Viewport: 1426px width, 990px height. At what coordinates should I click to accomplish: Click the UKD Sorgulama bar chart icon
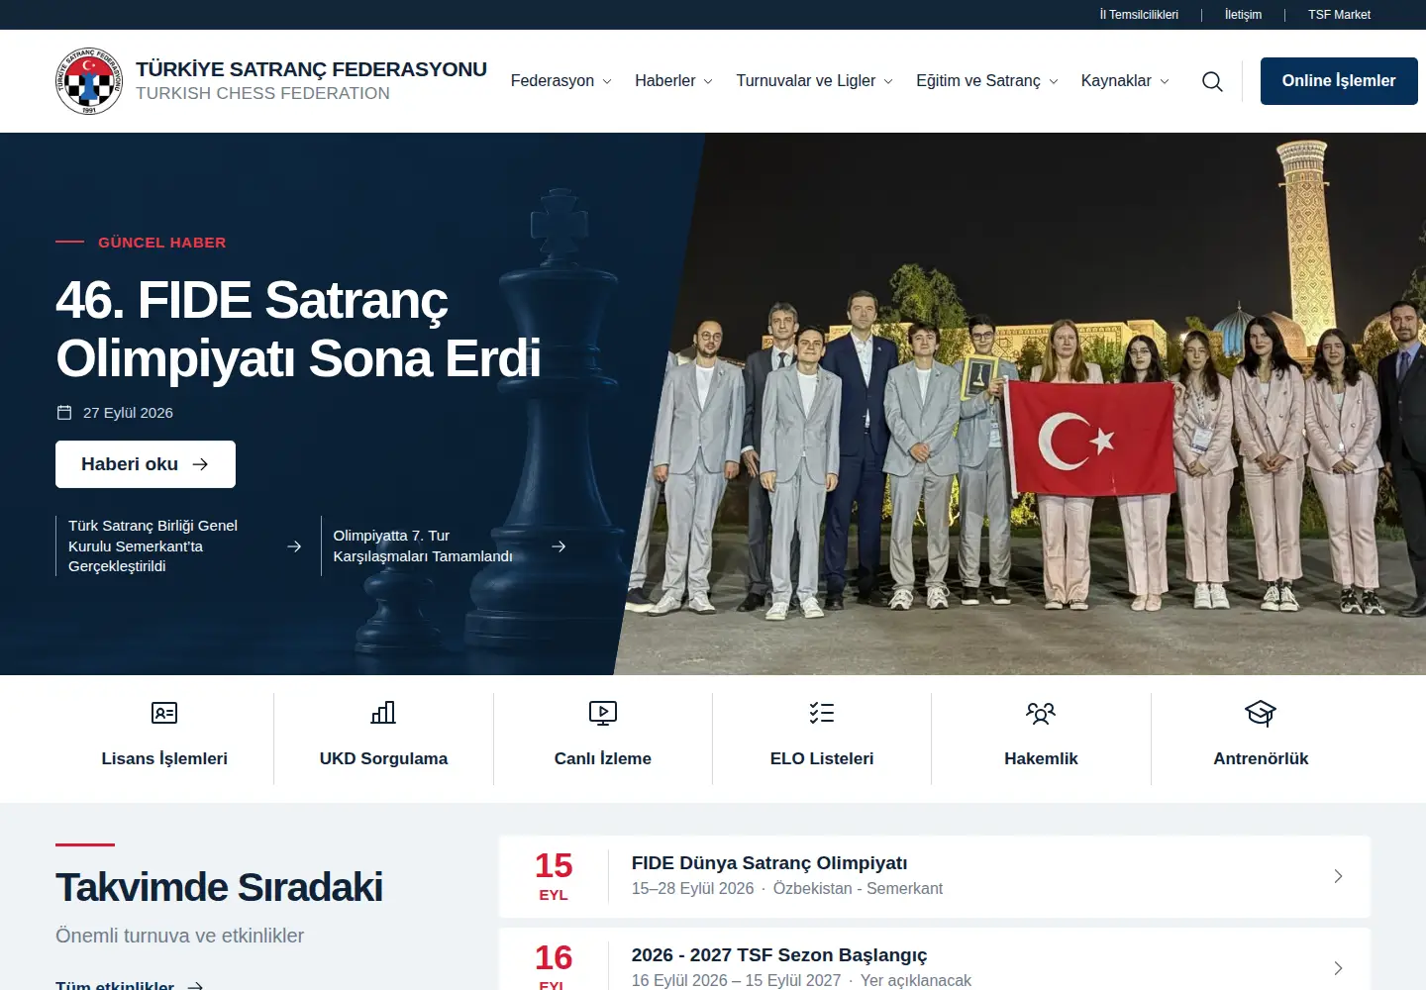[x=383, y=713]
